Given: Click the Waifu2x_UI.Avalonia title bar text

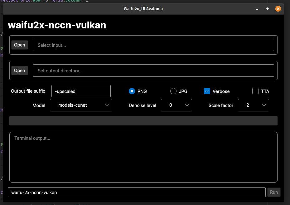Looking at the screenshot, I should (x=143, y=9).
